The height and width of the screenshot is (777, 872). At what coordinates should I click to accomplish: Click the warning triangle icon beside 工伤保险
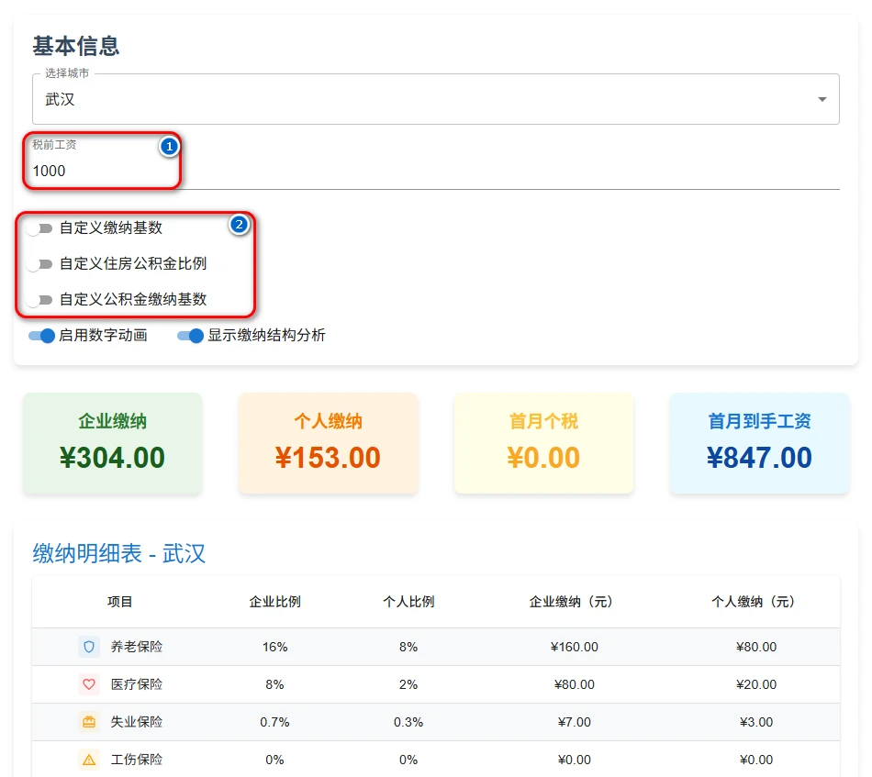tap(89, 760)
